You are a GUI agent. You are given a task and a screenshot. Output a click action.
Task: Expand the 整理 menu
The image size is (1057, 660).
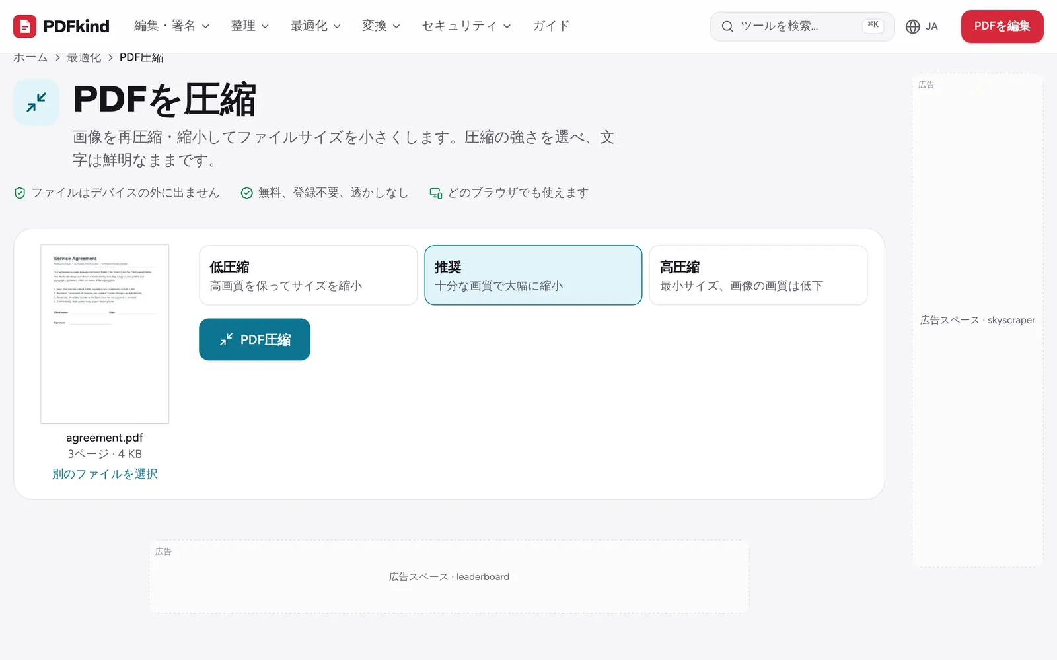250,26
